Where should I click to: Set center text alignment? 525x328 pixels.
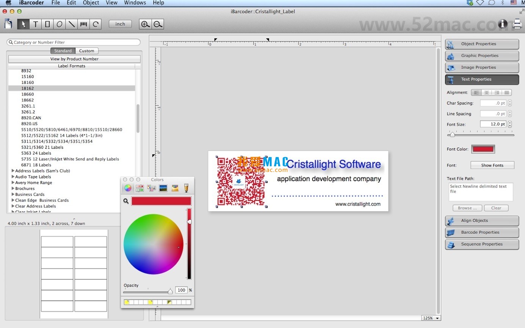point(487,92)
